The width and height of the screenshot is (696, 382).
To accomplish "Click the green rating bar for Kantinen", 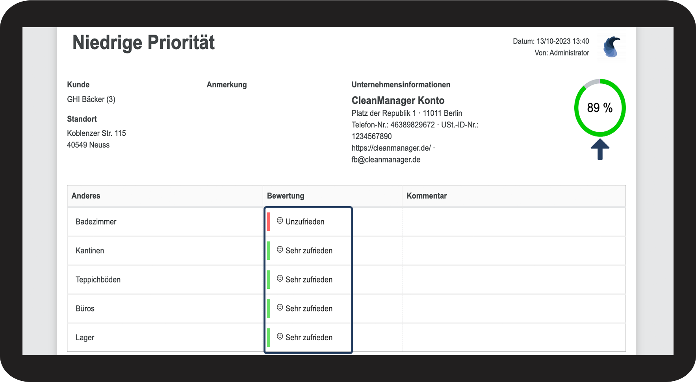I will 269,251.
